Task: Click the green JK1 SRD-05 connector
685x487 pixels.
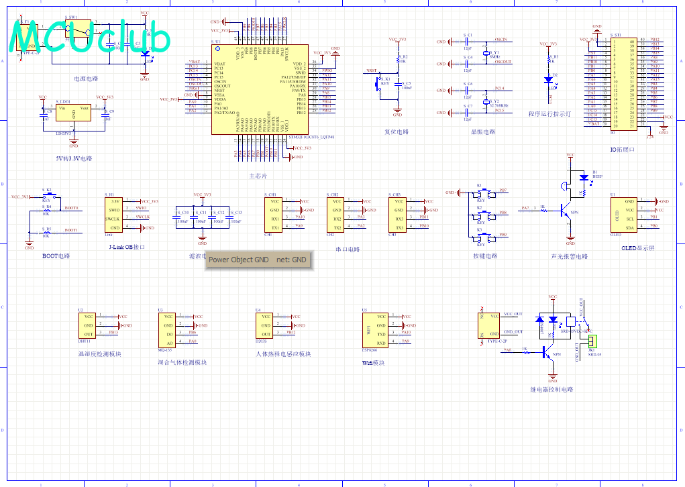Action: point(592,341)
